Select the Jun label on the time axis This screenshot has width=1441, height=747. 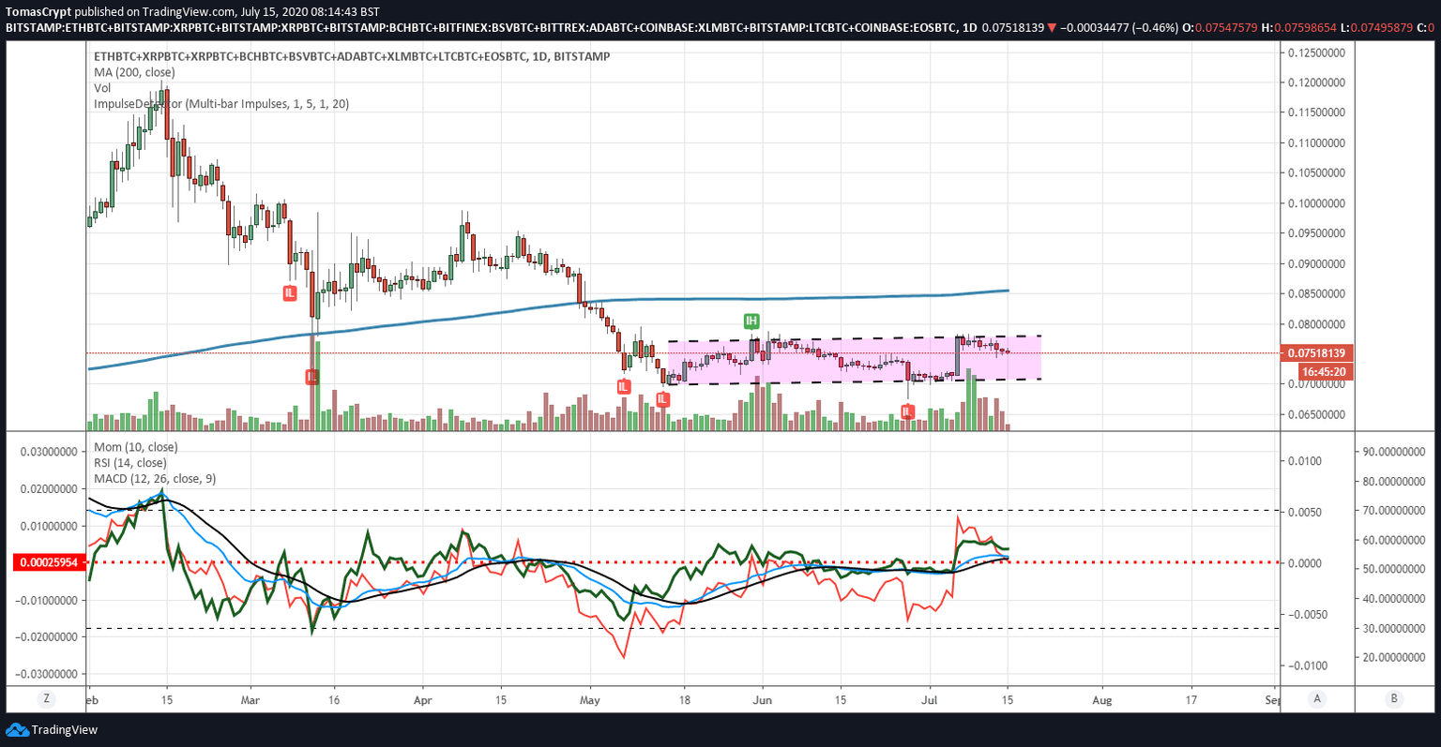point(763,699)
